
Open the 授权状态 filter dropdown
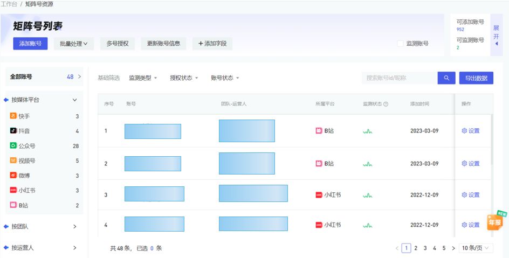tap(184, 78)
